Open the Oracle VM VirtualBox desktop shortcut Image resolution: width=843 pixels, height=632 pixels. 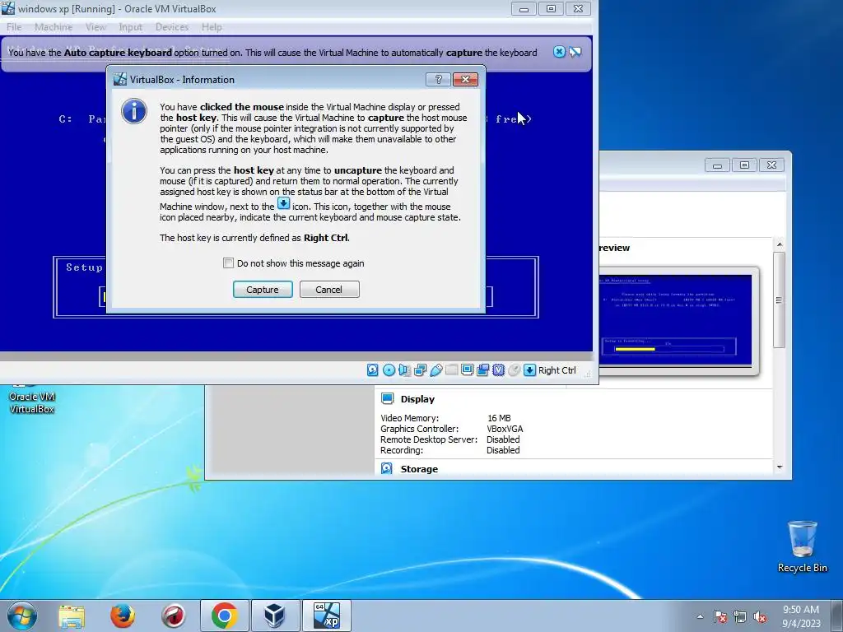[32, 398]
